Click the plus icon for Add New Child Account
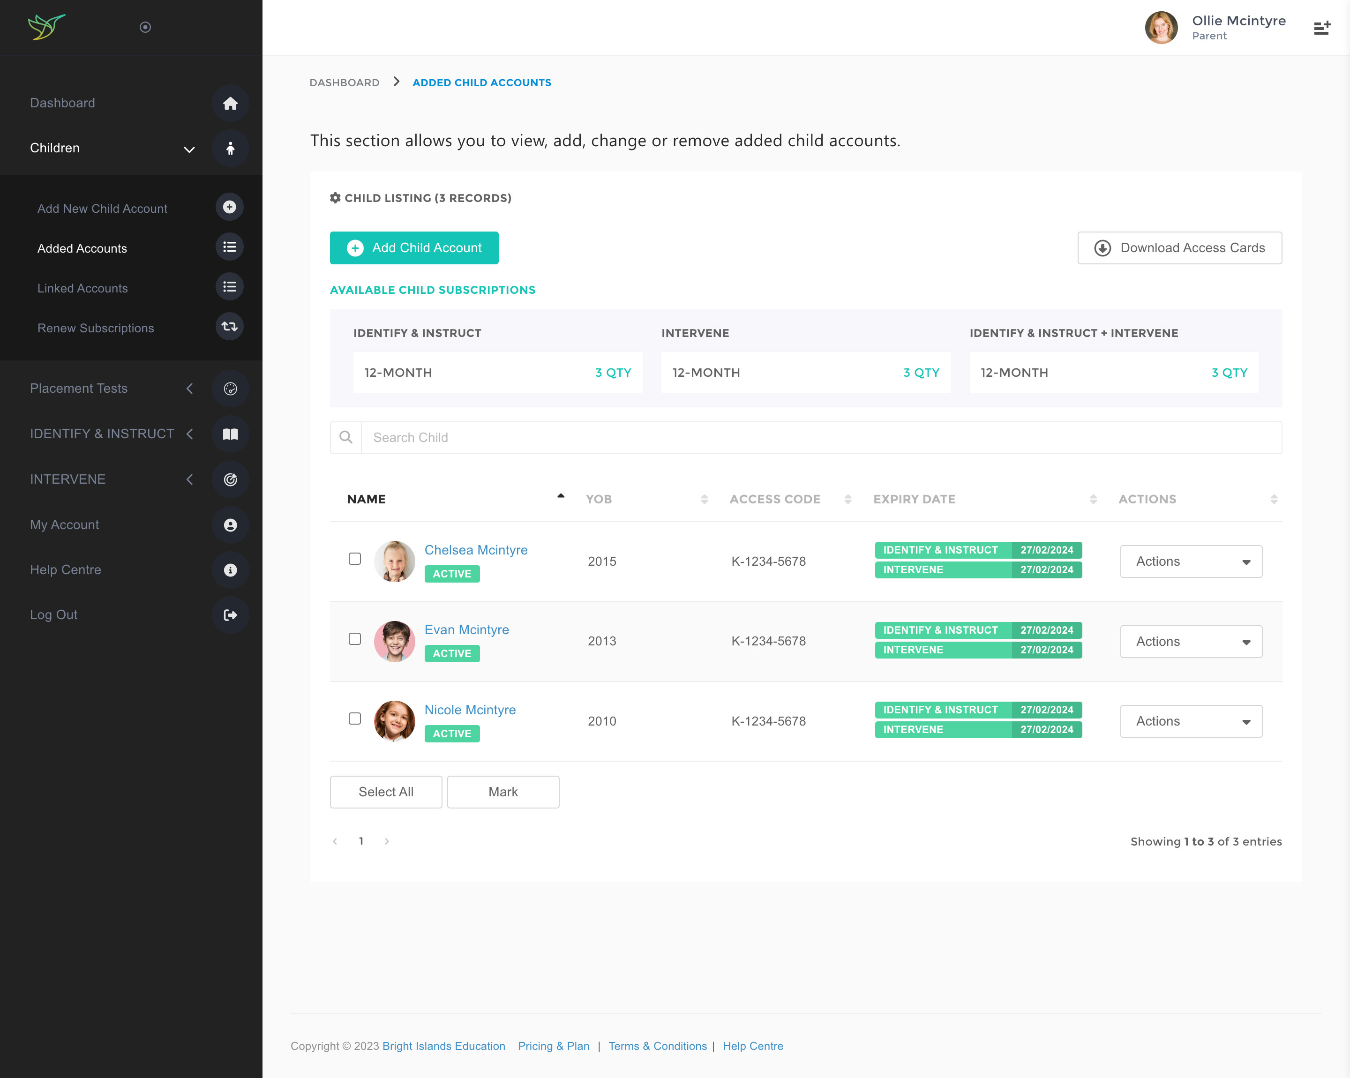 click(x=229, y=207)
